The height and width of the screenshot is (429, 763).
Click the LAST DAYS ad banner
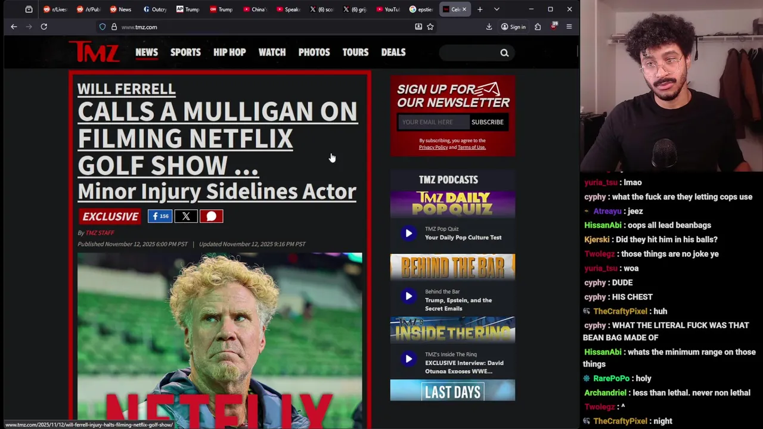(452, 391)
